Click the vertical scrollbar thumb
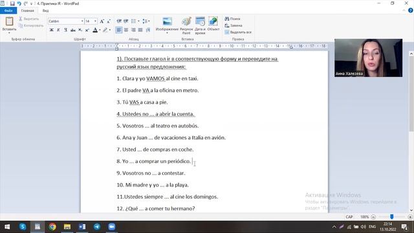 pyautogui.click(x=411, y=93)
